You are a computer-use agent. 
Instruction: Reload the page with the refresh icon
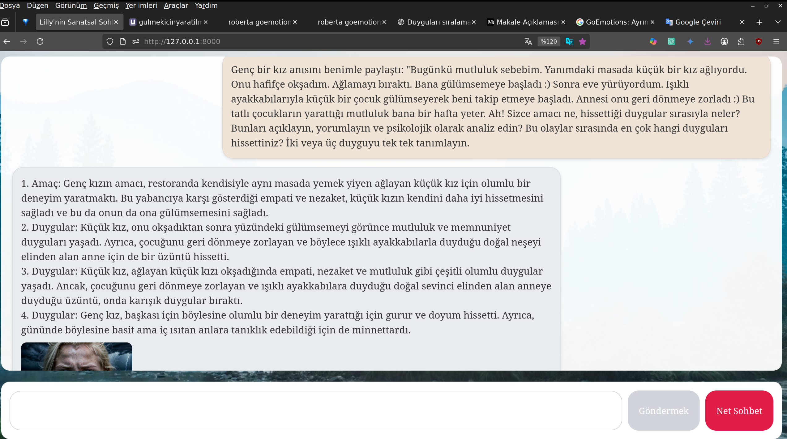click(x=40, y=41)
